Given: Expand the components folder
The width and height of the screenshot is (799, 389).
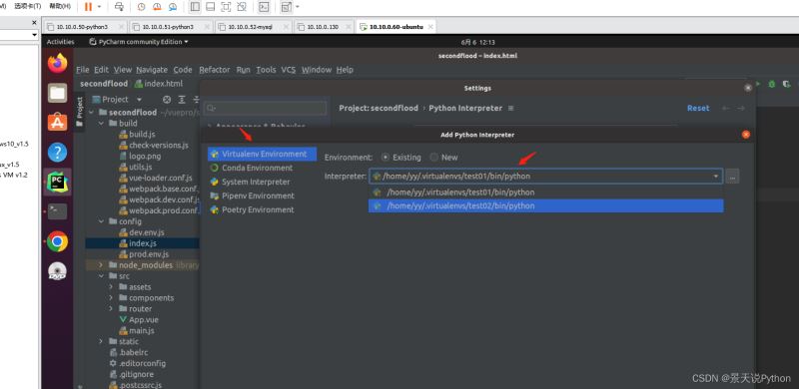Looking at the screenshot, I should coord(111,298).
